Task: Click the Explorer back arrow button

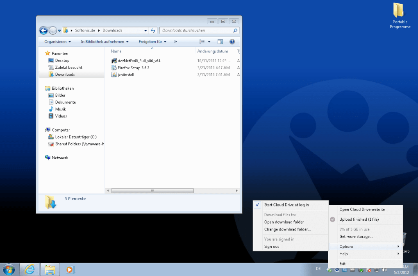Action: pyautogui.click(x=43, y=30)
